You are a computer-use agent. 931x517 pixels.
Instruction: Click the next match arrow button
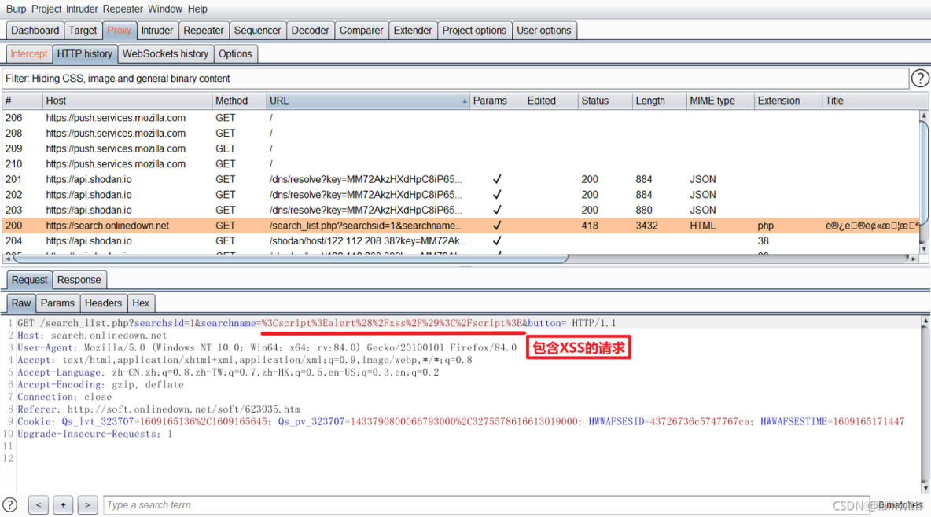tap(88, 505)
